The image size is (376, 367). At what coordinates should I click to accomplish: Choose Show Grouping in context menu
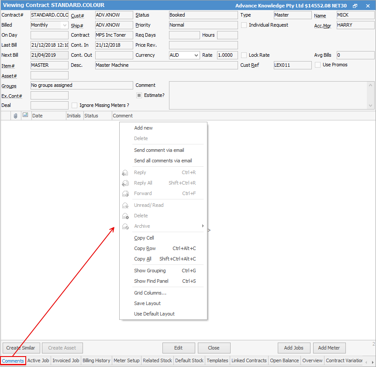coord(163,271)
